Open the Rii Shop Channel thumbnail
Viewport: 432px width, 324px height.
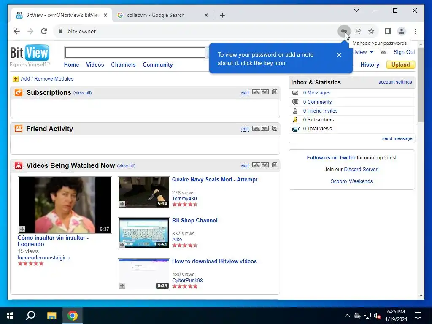tap(144, 233)
